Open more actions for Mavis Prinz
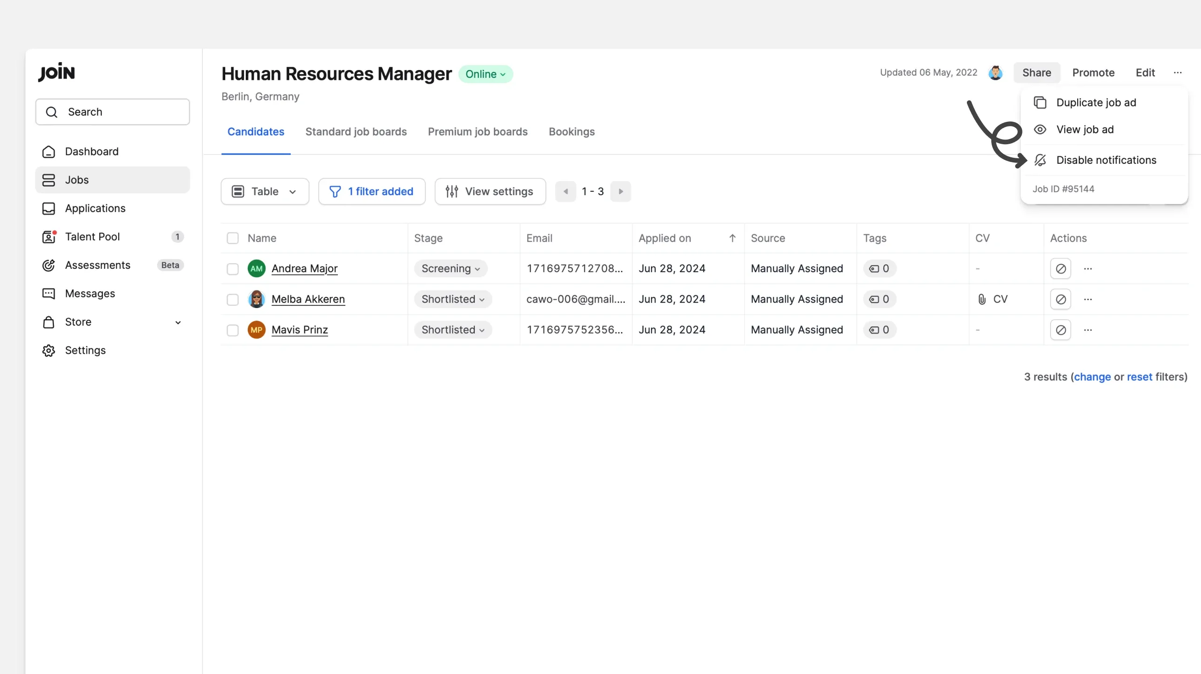1201x674 pixels. tap(1088, 330)
